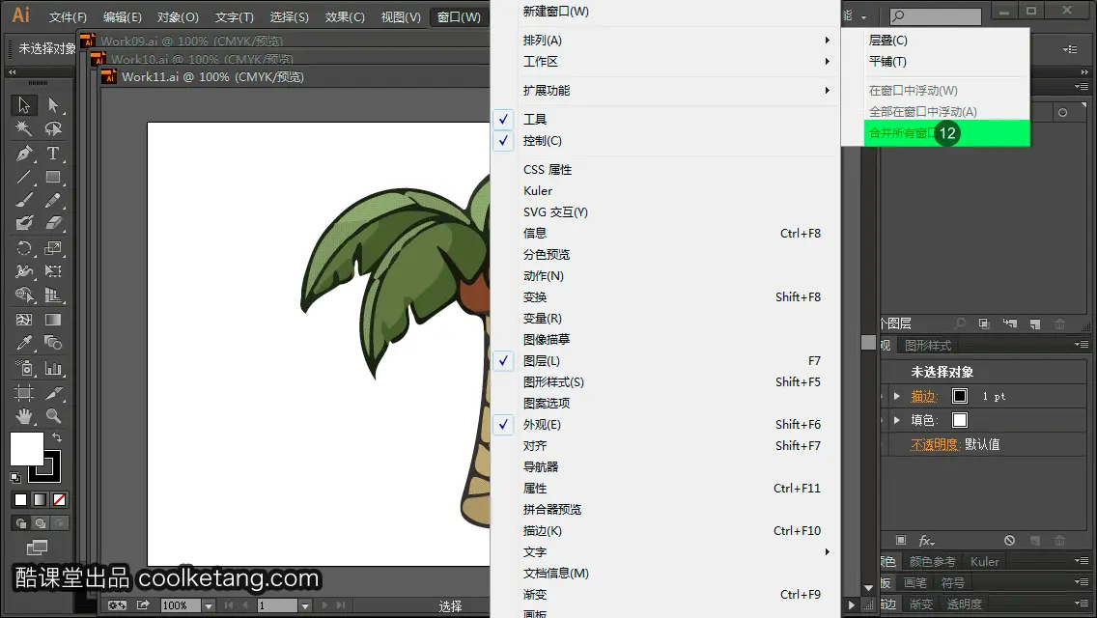1097x618 pixels.
Task: Select the Gradient tool
Action: tap(53, 320)
